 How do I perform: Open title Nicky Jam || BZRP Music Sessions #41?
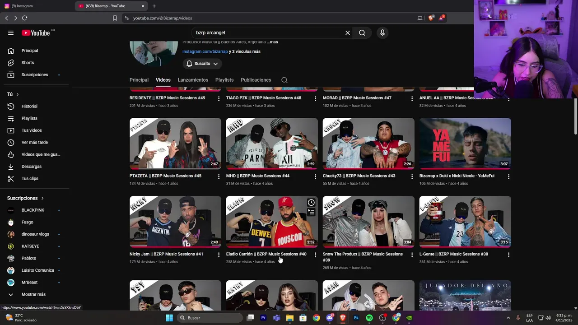tap(166, 254)
